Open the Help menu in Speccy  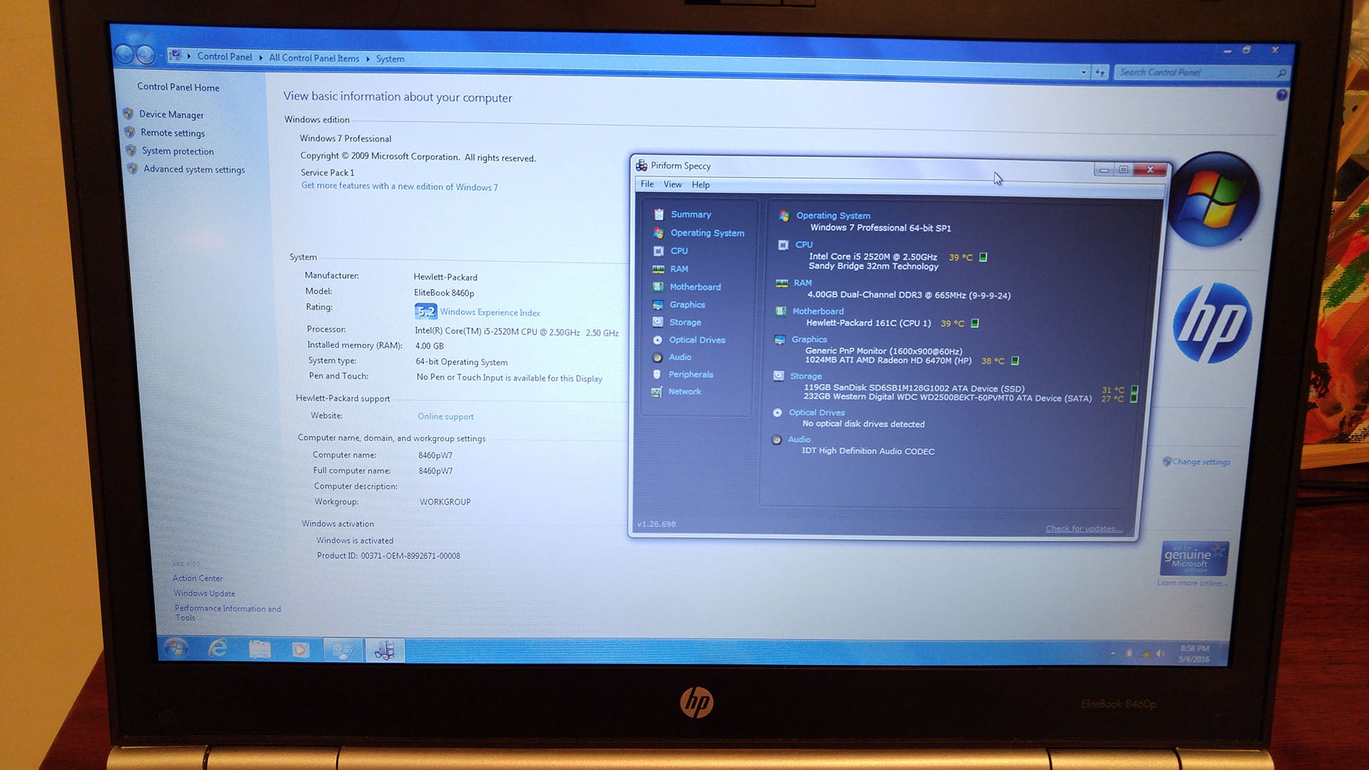[x=700, y=185]
